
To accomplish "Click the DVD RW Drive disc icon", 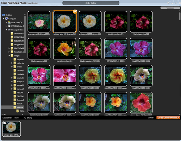I will pyautogui.click(x=9, y=26).
